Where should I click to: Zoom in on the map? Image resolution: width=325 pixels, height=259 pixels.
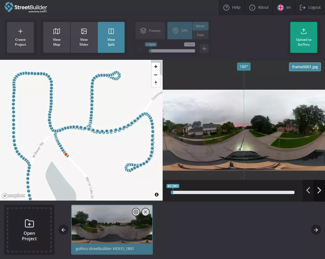pos(156,67)
